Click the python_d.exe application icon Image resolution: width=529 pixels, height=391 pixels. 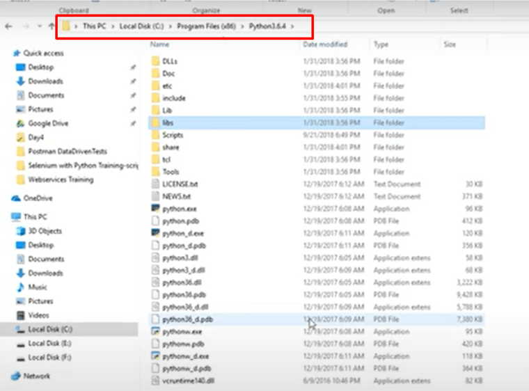pyautogui.click(x=155, y=233)
